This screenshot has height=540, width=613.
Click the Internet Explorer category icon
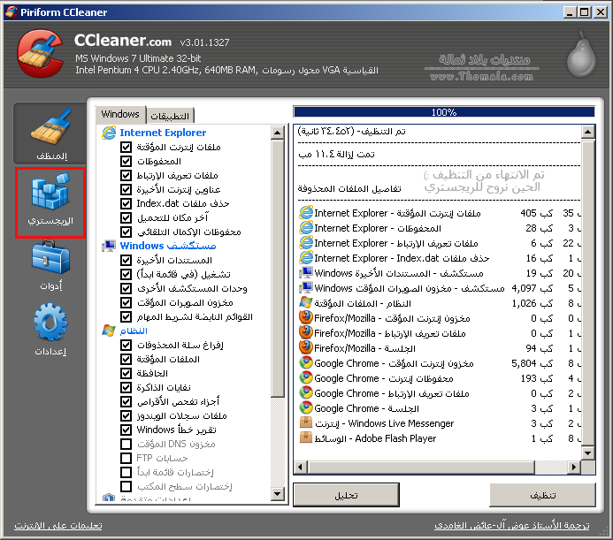click(x=109, y=133)
